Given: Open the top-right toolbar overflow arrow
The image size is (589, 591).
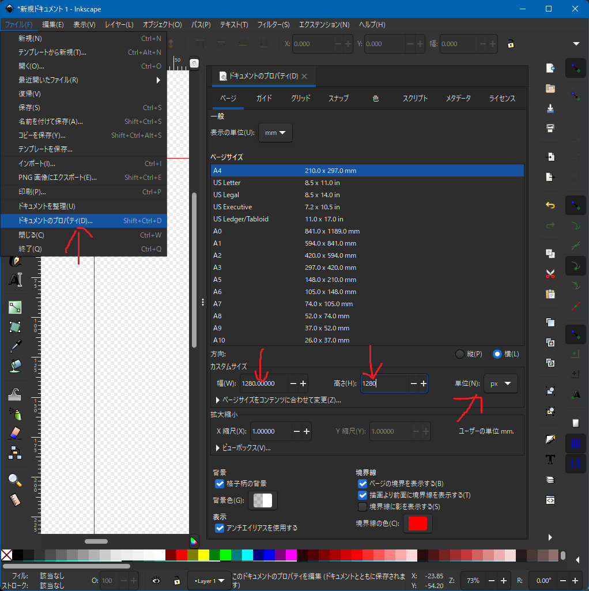Looking at the screenshot, I should point(576,44).
